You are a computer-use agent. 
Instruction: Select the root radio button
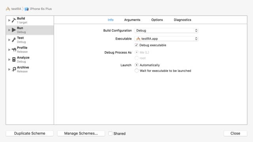coord(136,58)
